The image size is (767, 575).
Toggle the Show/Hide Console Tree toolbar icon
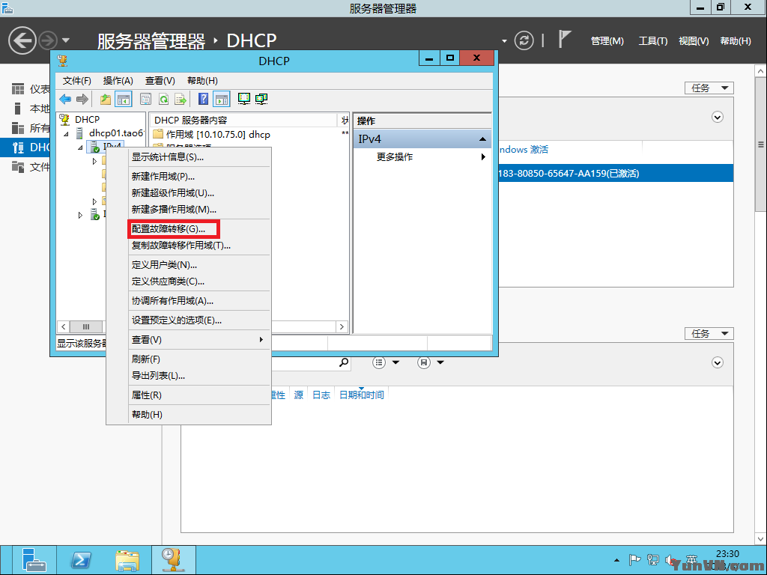tap(124, 100)
